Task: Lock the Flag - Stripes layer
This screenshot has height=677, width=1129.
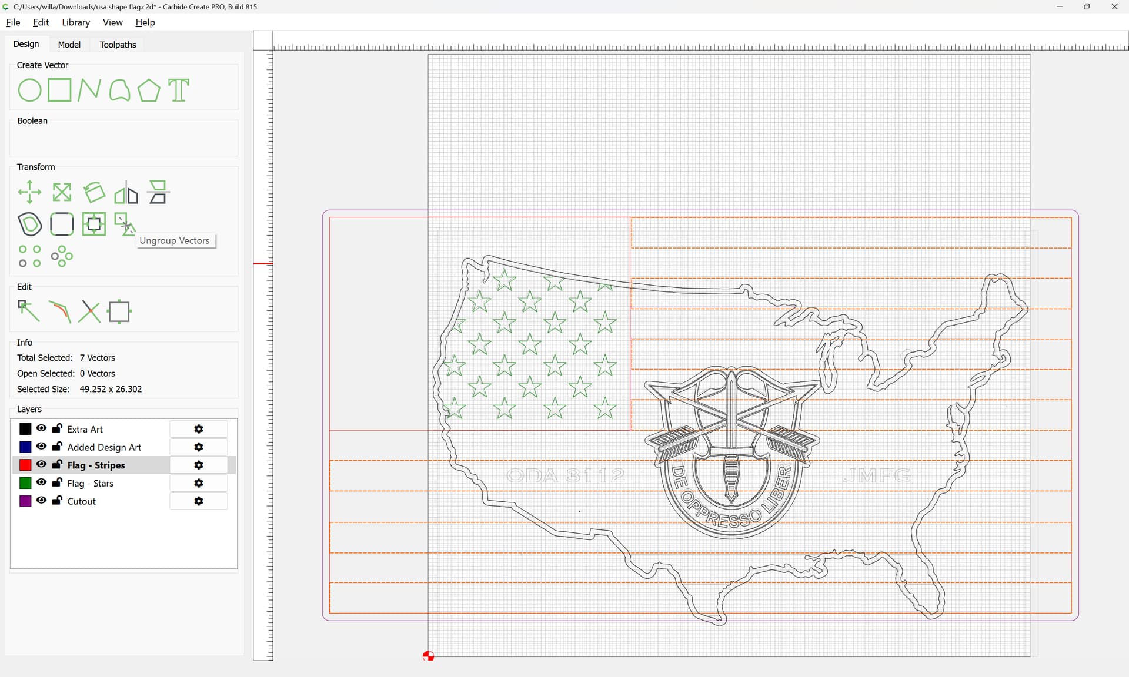Action: 57,464
